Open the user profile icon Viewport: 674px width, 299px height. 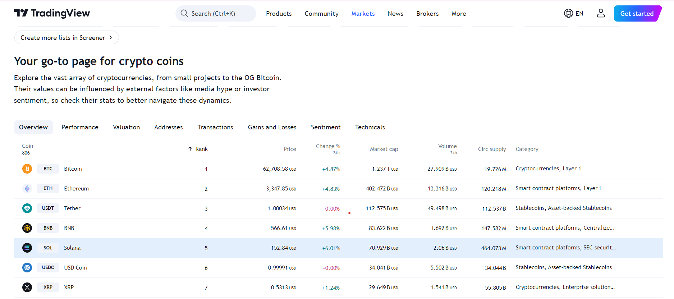[601, 13]
